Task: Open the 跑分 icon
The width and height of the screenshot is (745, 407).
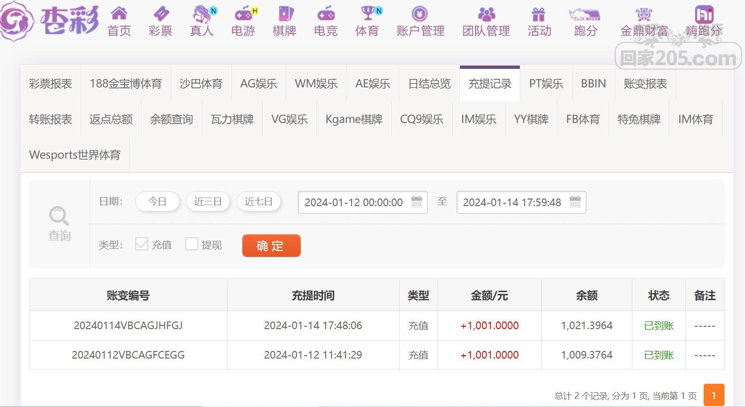Action: coord(585,14)
